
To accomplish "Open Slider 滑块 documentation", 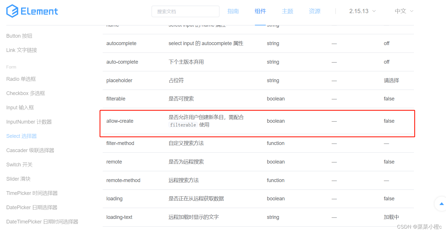I will pos(18,179).
